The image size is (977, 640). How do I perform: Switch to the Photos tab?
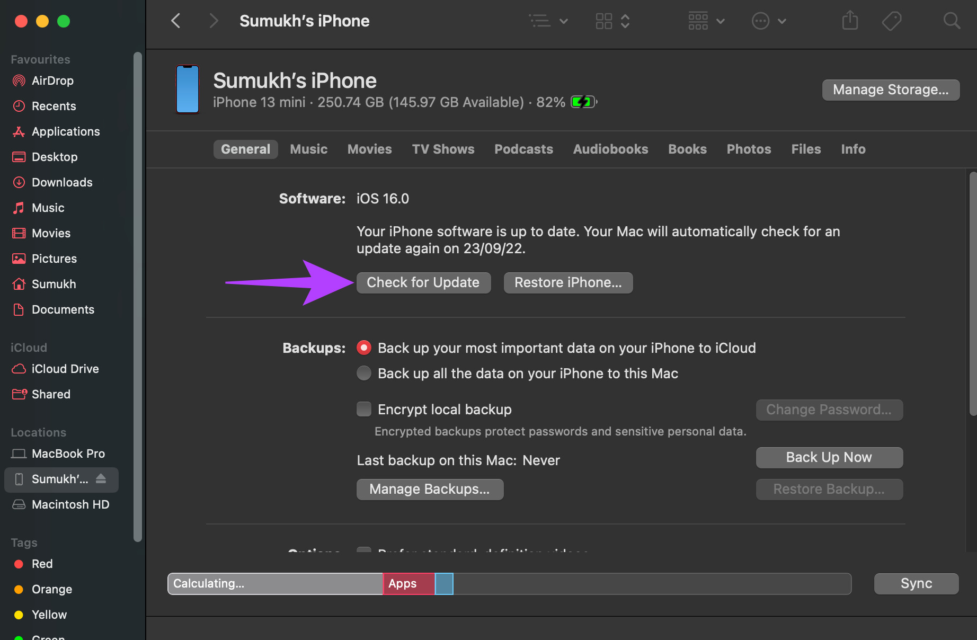749,149
